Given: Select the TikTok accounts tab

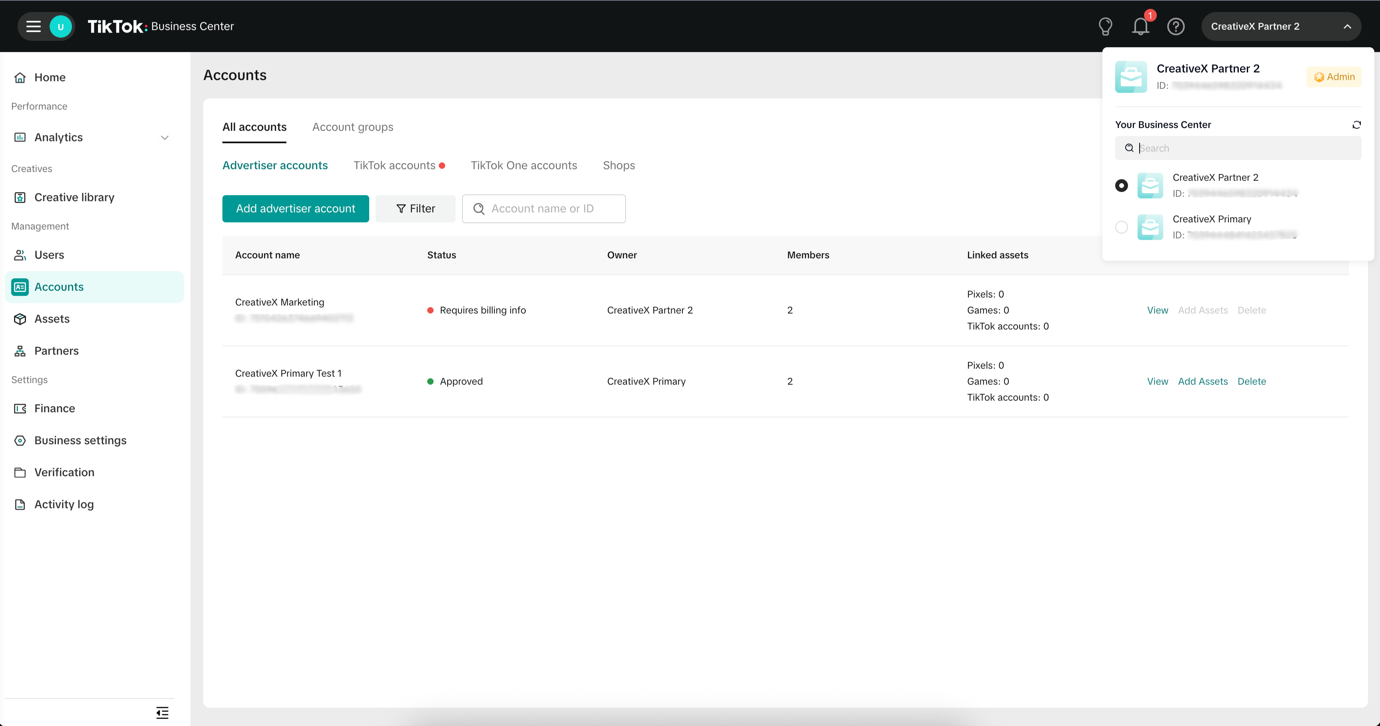Looking at the screenshot, I should pyautogui.click(x=394, y=166).
